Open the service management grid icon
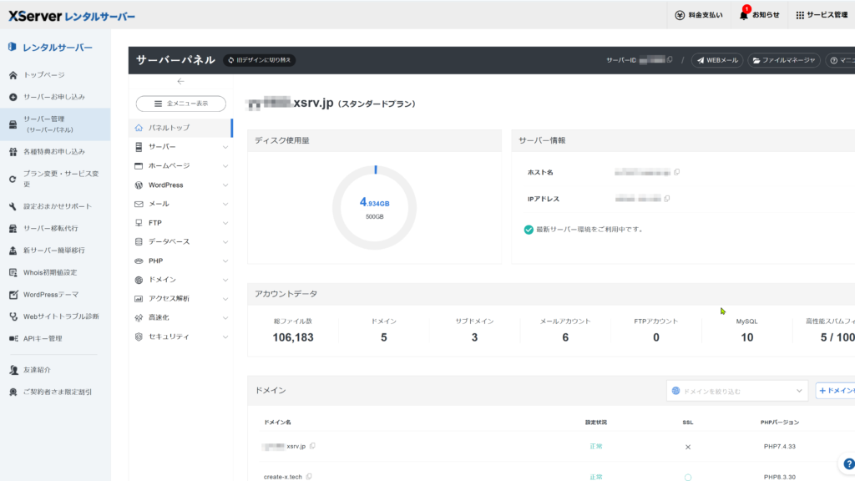The width and height of the screenshot is (855, 481). click(800, 15)
